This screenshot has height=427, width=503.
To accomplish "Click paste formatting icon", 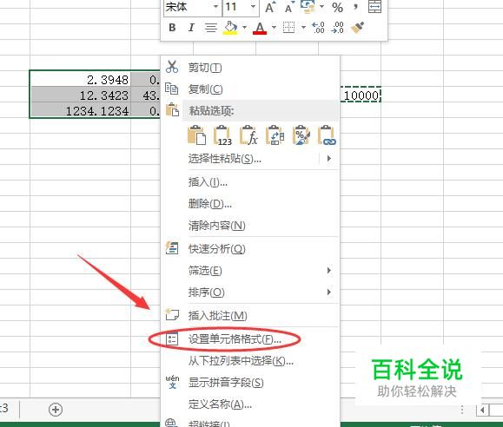I will [301, 135].
